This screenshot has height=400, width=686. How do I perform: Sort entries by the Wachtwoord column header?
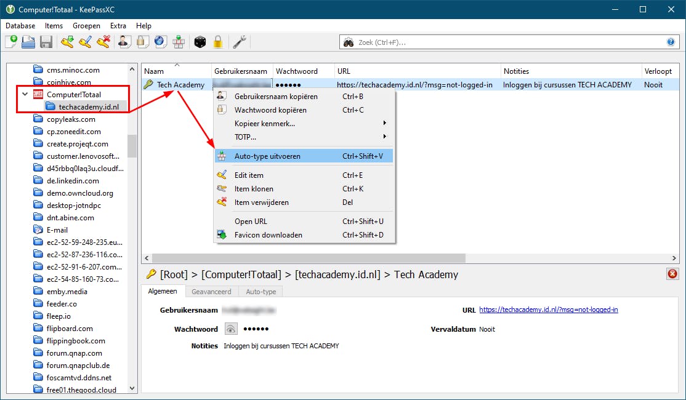(x=304, y=71)
